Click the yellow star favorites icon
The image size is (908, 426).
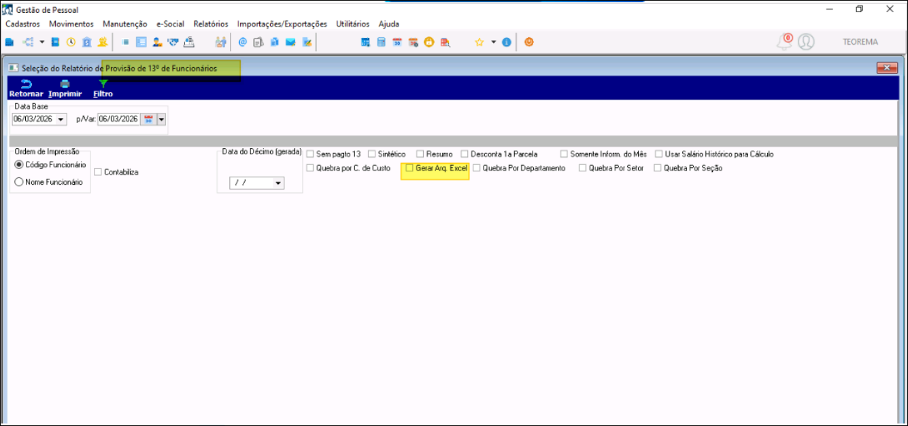click(x=479, y=42)
